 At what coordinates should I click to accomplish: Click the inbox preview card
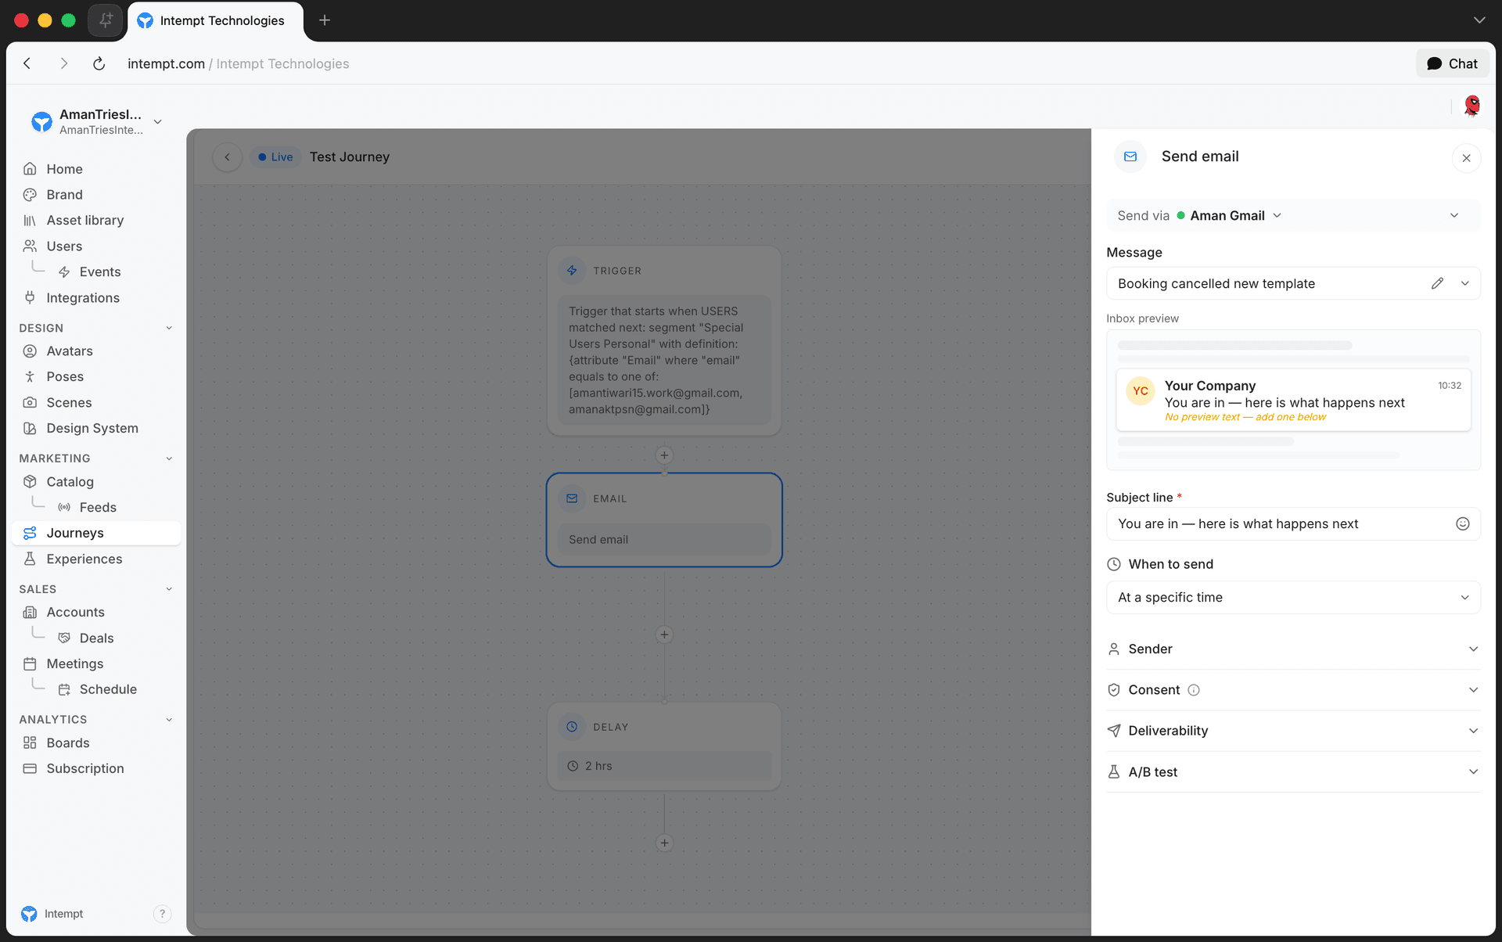click(1293, 400)
